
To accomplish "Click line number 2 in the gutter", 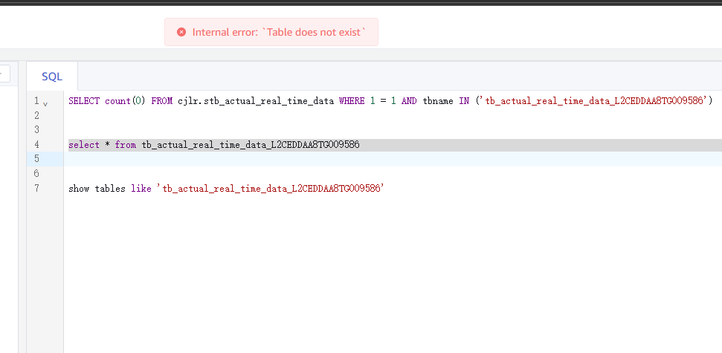I will 36,115.
